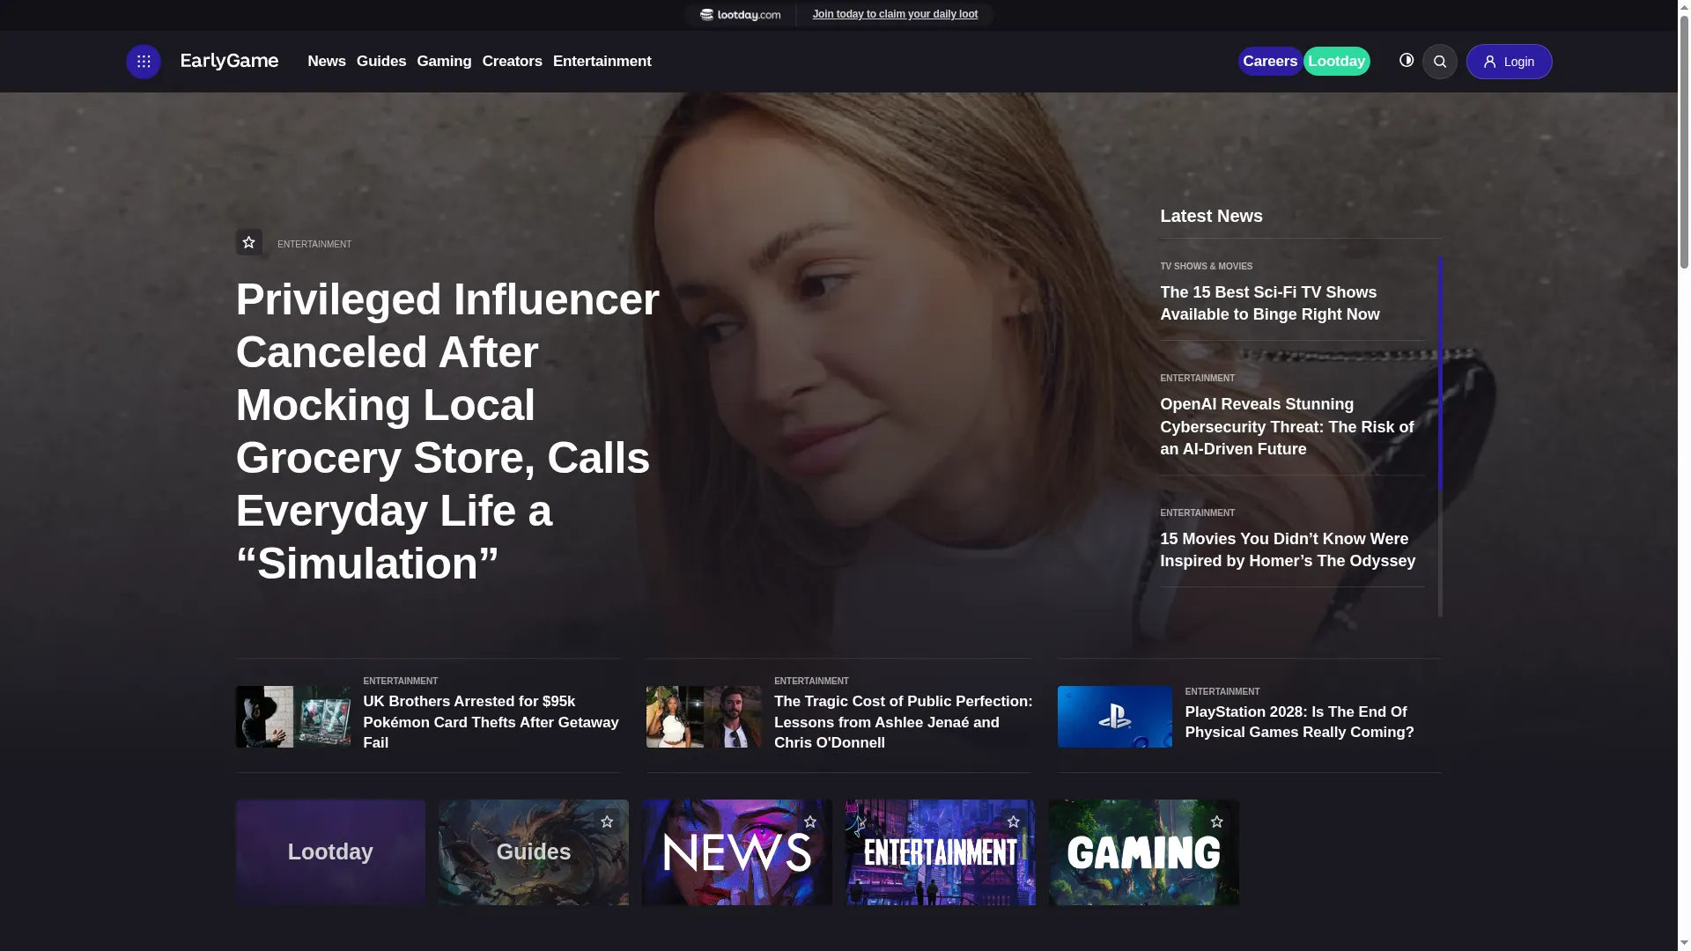Click the lootday.com logo in top banner

coord(740,15)
